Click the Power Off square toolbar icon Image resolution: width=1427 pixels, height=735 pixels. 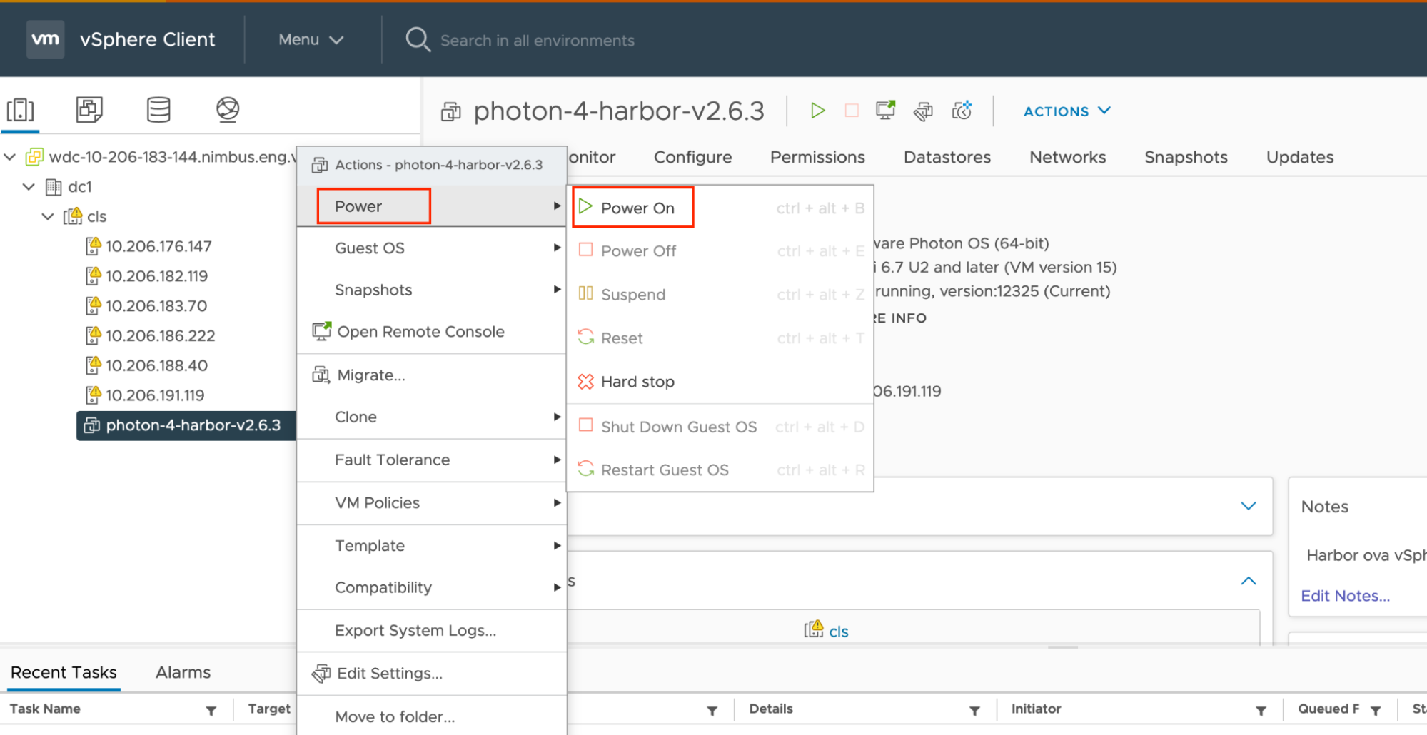852,111
